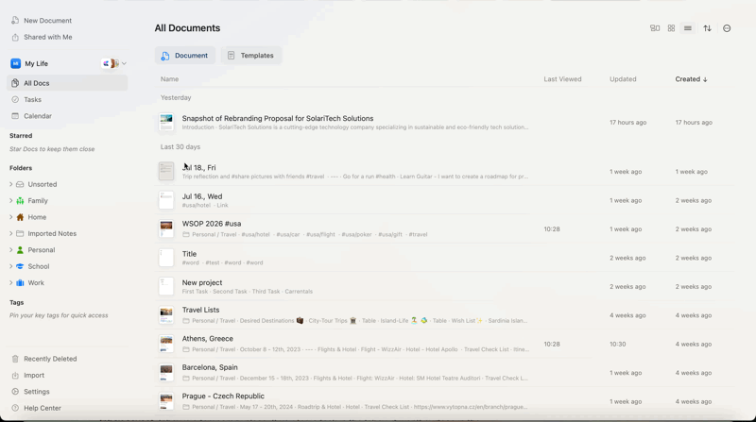Click the Home house folder icon
The image size is (756, 422).
pos(20,217)
